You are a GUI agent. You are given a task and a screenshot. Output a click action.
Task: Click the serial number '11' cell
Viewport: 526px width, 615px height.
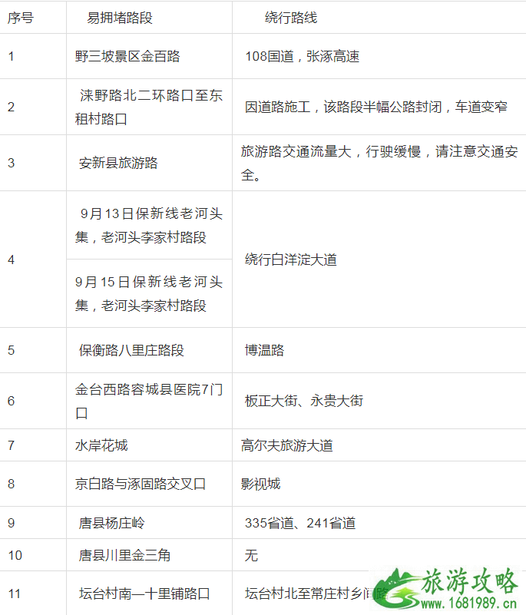[x=33, y=593]
